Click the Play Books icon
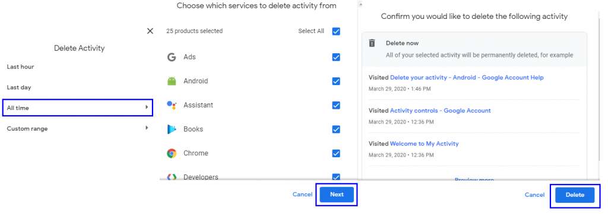 pyautogui.click(x=172, y=129)
